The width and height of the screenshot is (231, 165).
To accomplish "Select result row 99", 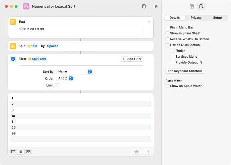I will click(81, 133).
